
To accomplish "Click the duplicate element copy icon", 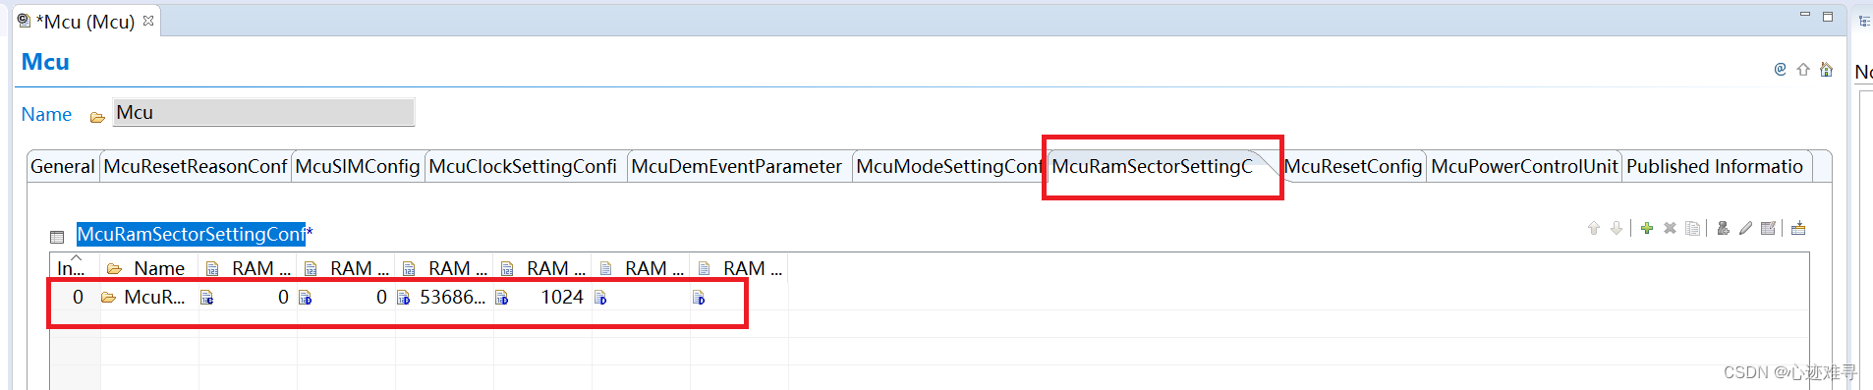I will coord(1692,228).
